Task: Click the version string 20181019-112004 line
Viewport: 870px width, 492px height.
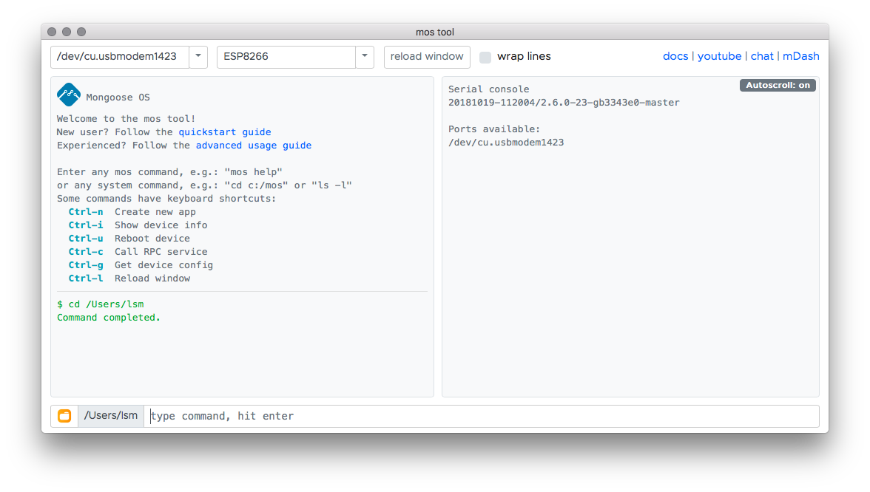Action: (x=564, y=103)
